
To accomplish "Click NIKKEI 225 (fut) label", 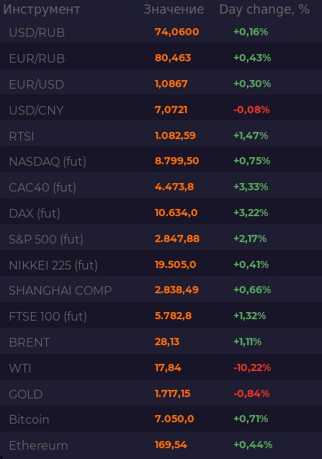I will (53, 265).
